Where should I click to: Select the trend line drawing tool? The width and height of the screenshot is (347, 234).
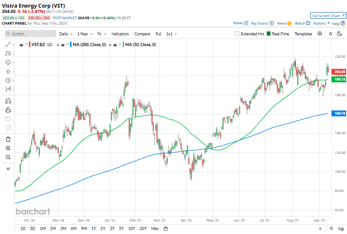click(x=8, y=45)
